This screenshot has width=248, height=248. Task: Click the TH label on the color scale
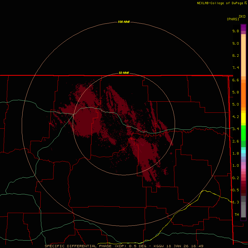click(x=237, y=215)
